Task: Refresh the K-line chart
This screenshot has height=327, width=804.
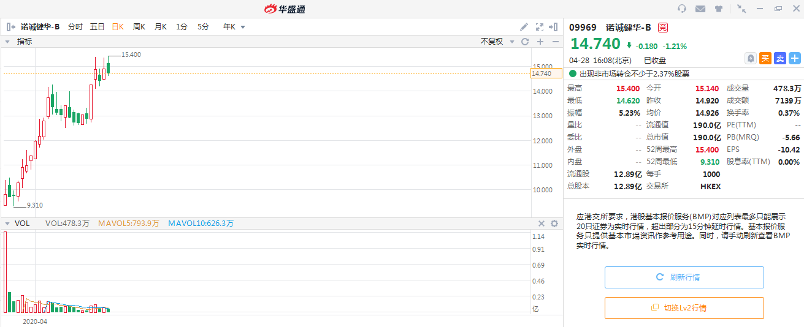Action: click(x=525, y=42)
